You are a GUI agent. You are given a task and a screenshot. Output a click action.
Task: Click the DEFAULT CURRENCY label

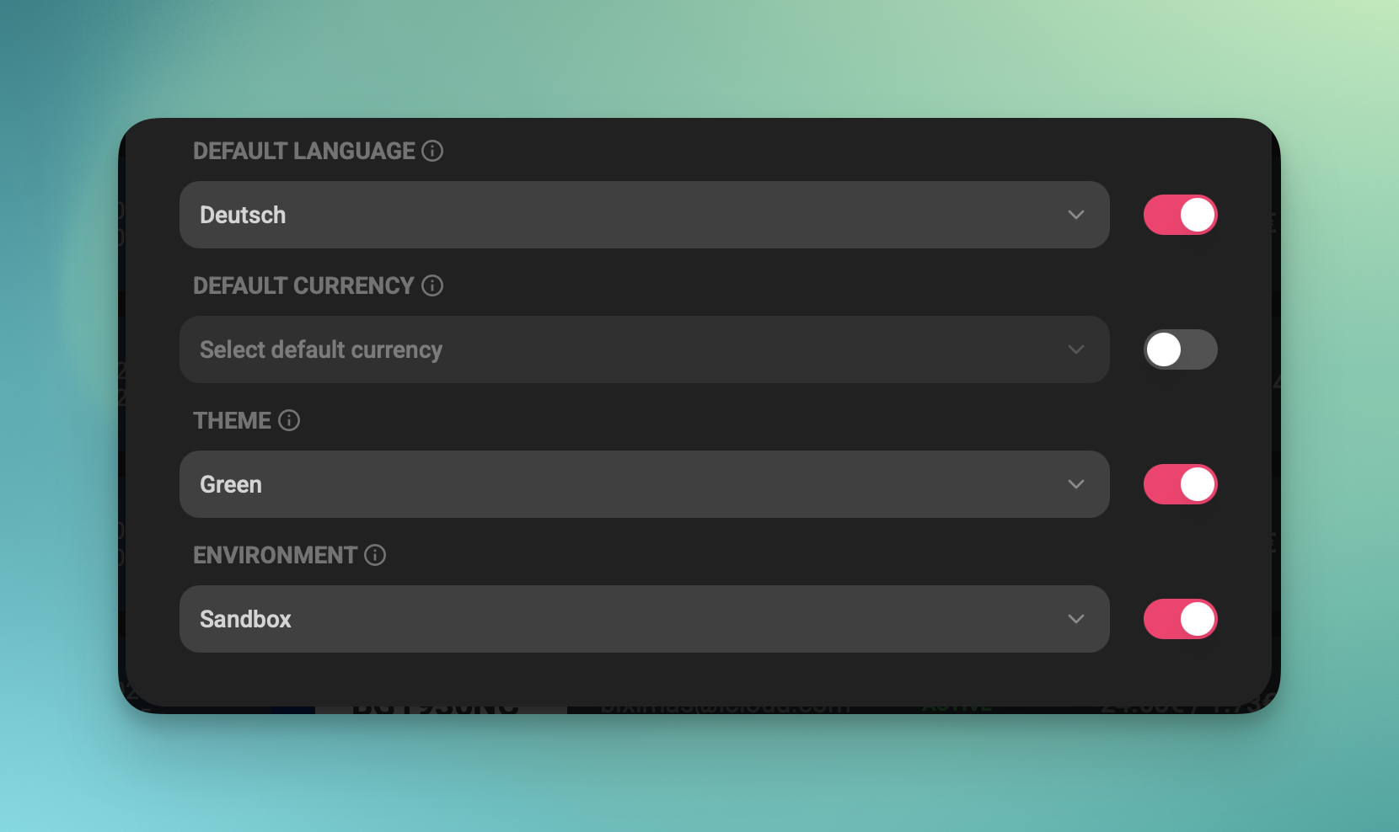303,285
